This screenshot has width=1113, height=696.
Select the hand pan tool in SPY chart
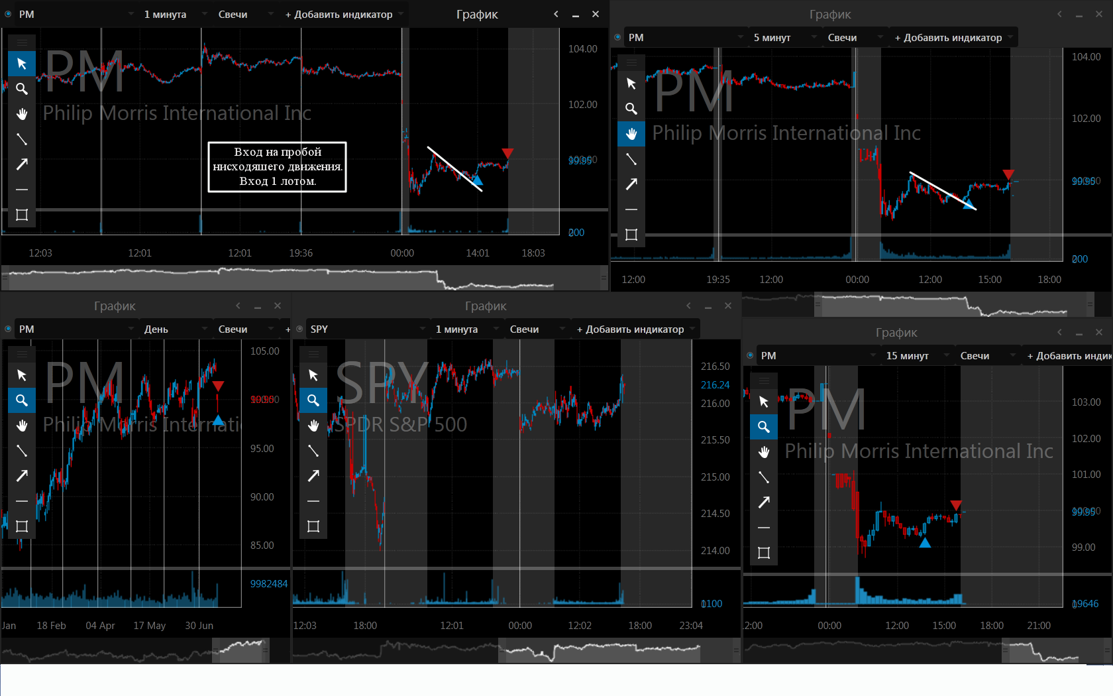(x=313, y=426)
